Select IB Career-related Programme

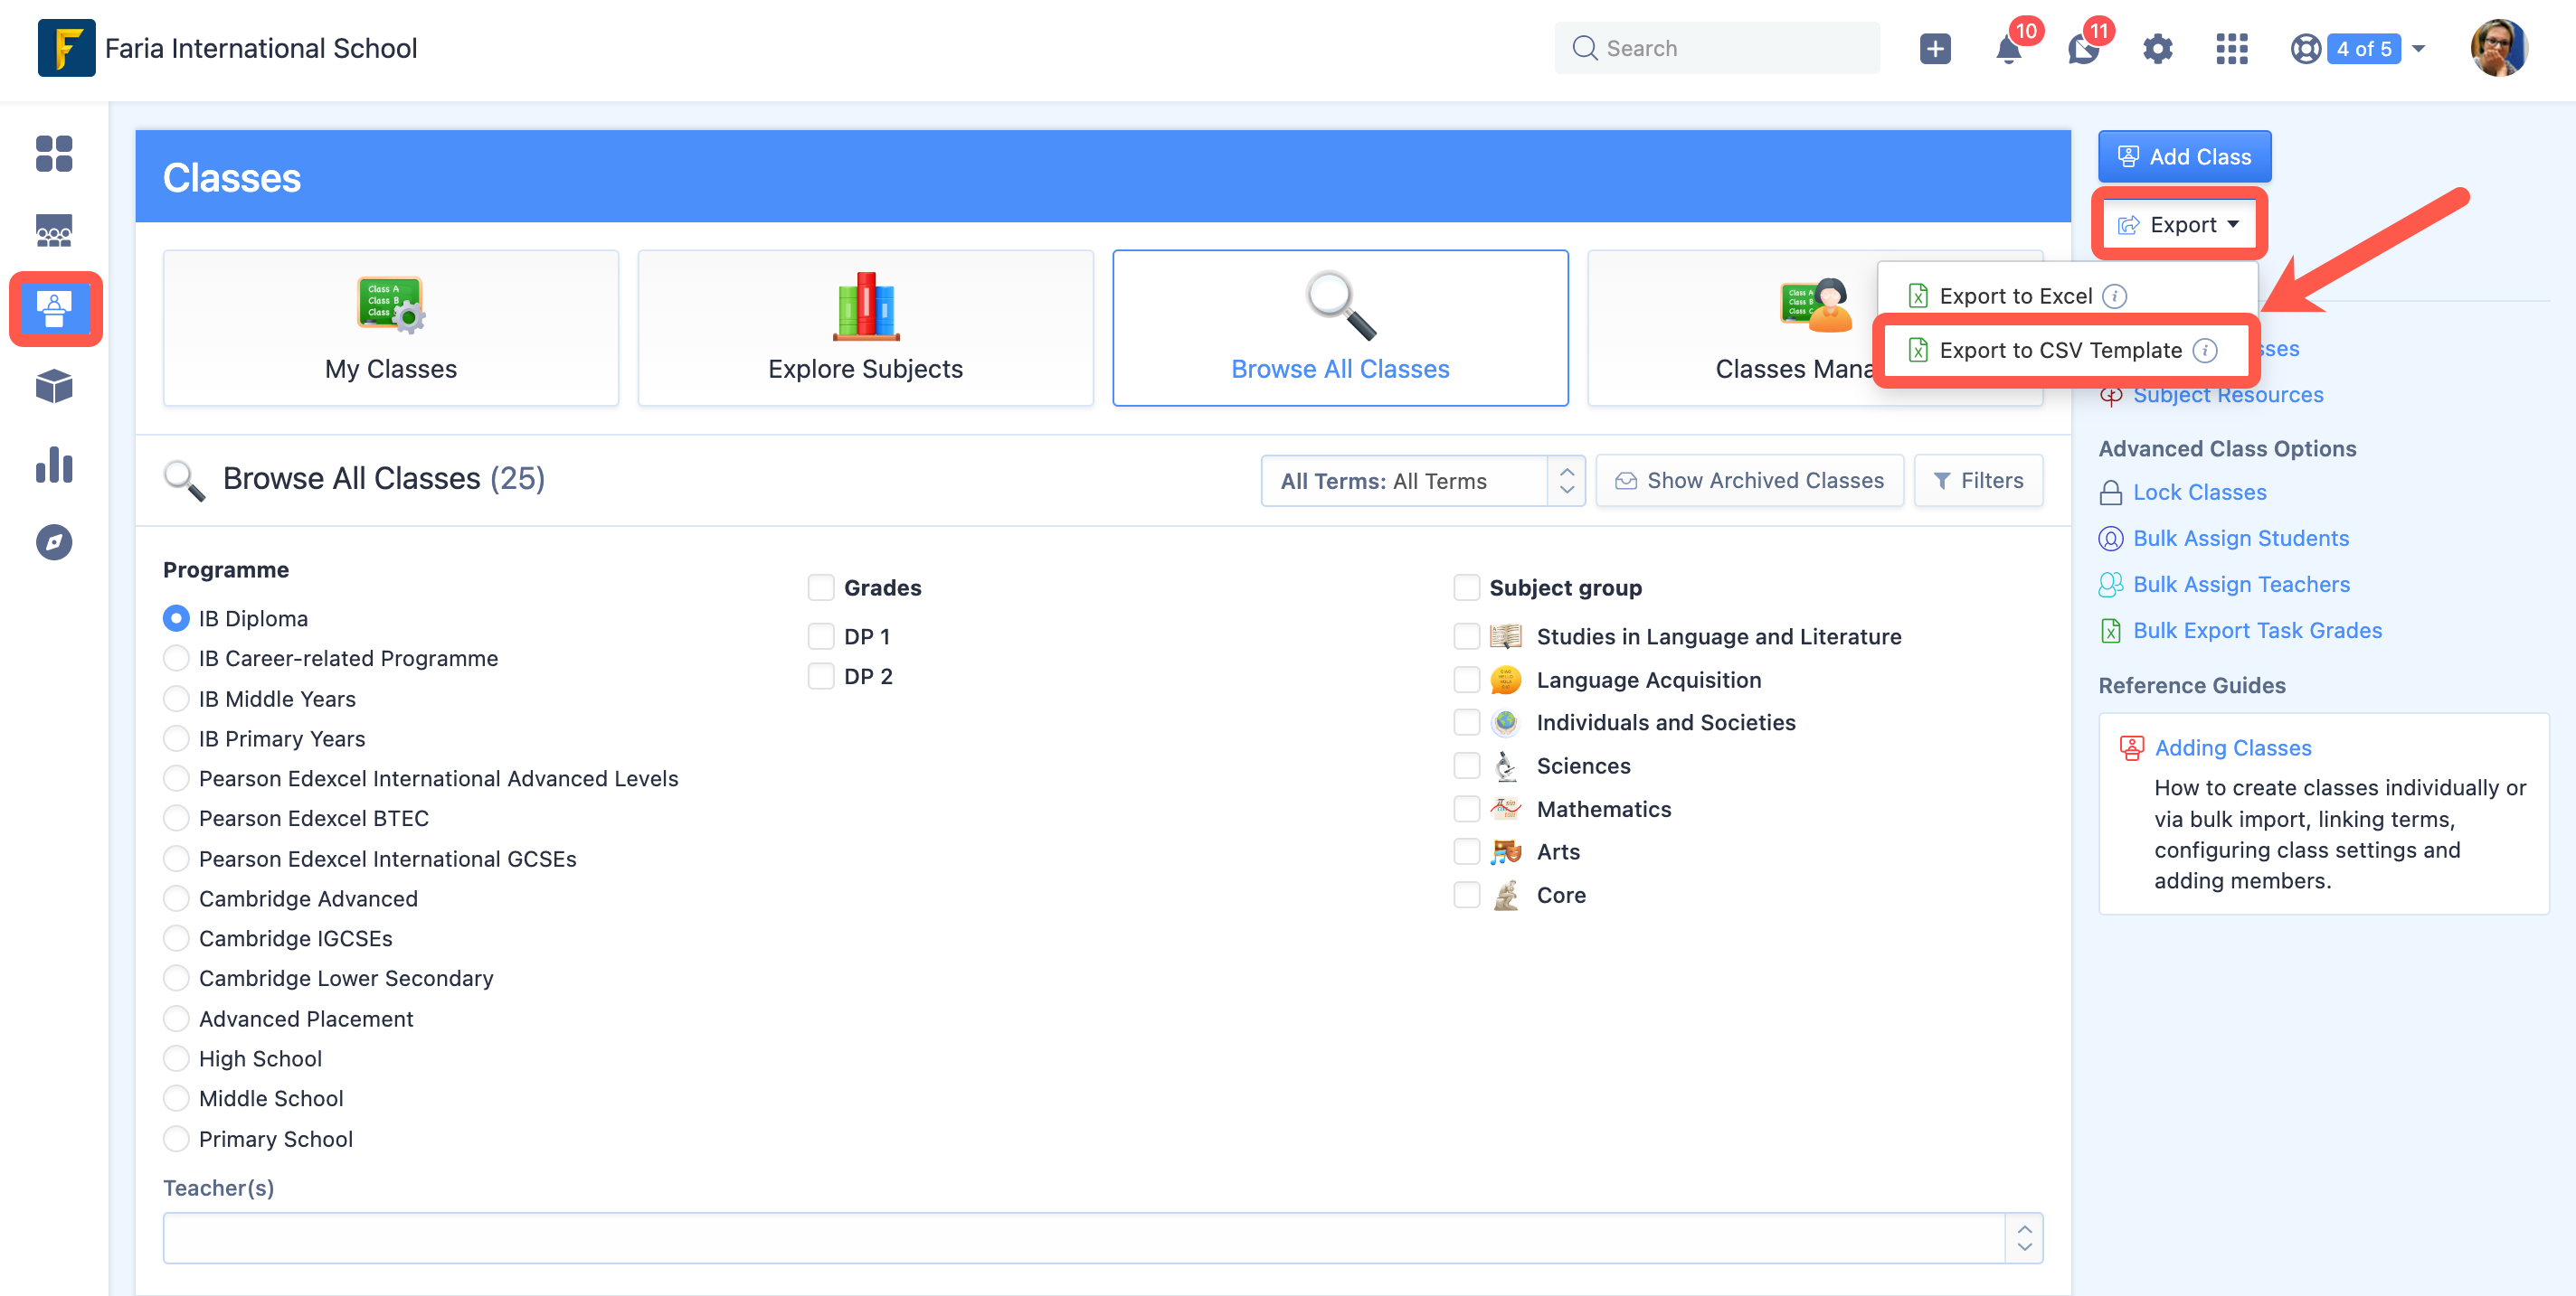coord(176,659)
